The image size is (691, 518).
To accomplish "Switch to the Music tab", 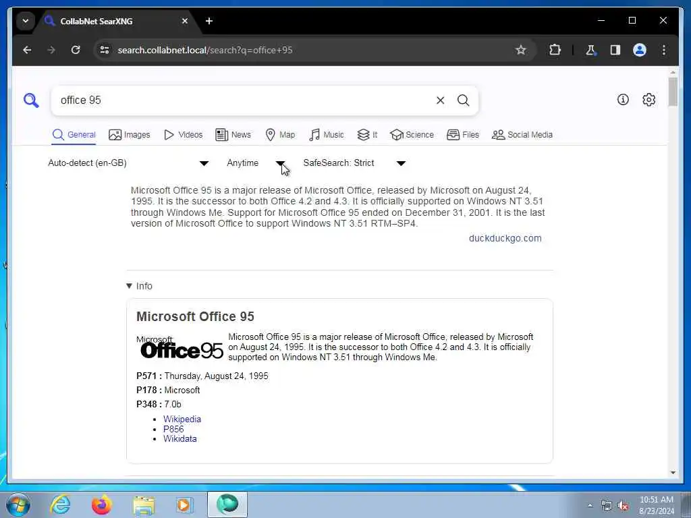I will (x=327, y=135).
